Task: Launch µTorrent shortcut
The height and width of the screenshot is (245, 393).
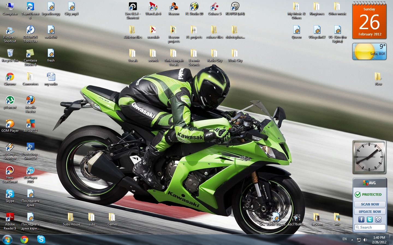Action: pyautogui.click(x=10, y=102)
